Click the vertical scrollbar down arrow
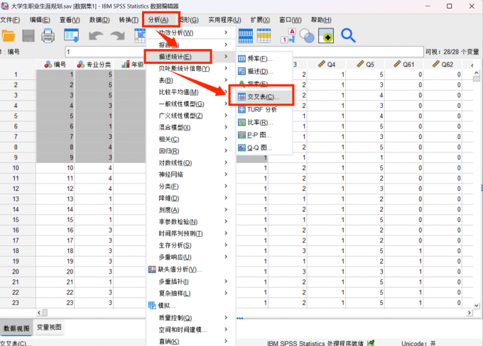Viewport: 483px width, 346px height. click(477, 306)
